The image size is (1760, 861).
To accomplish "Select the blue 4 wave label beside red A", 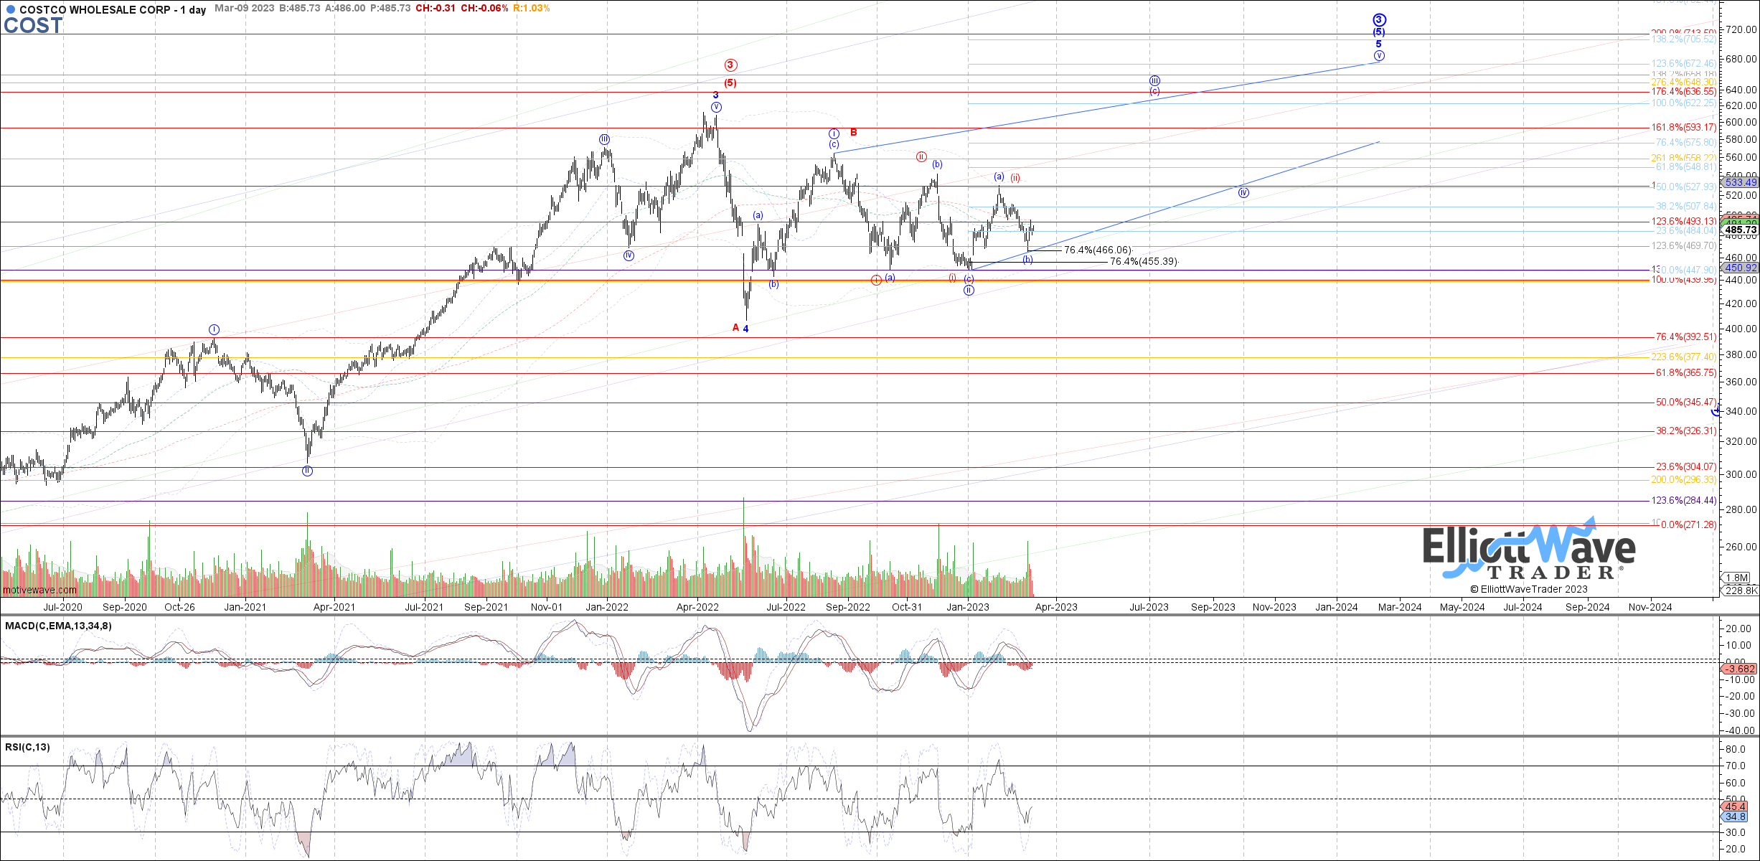I will pos(746,329).
